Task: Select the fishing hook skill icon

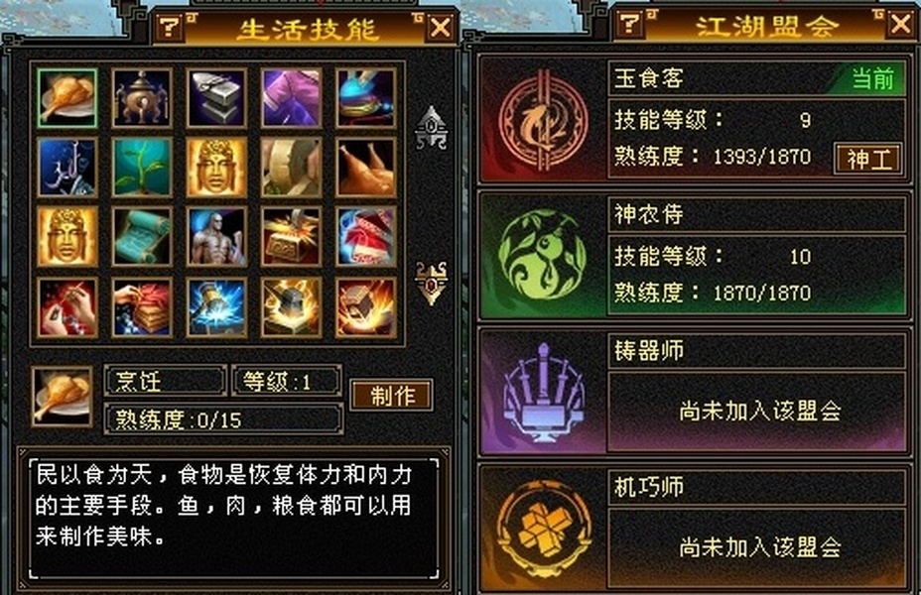Action: coord(66,168)
